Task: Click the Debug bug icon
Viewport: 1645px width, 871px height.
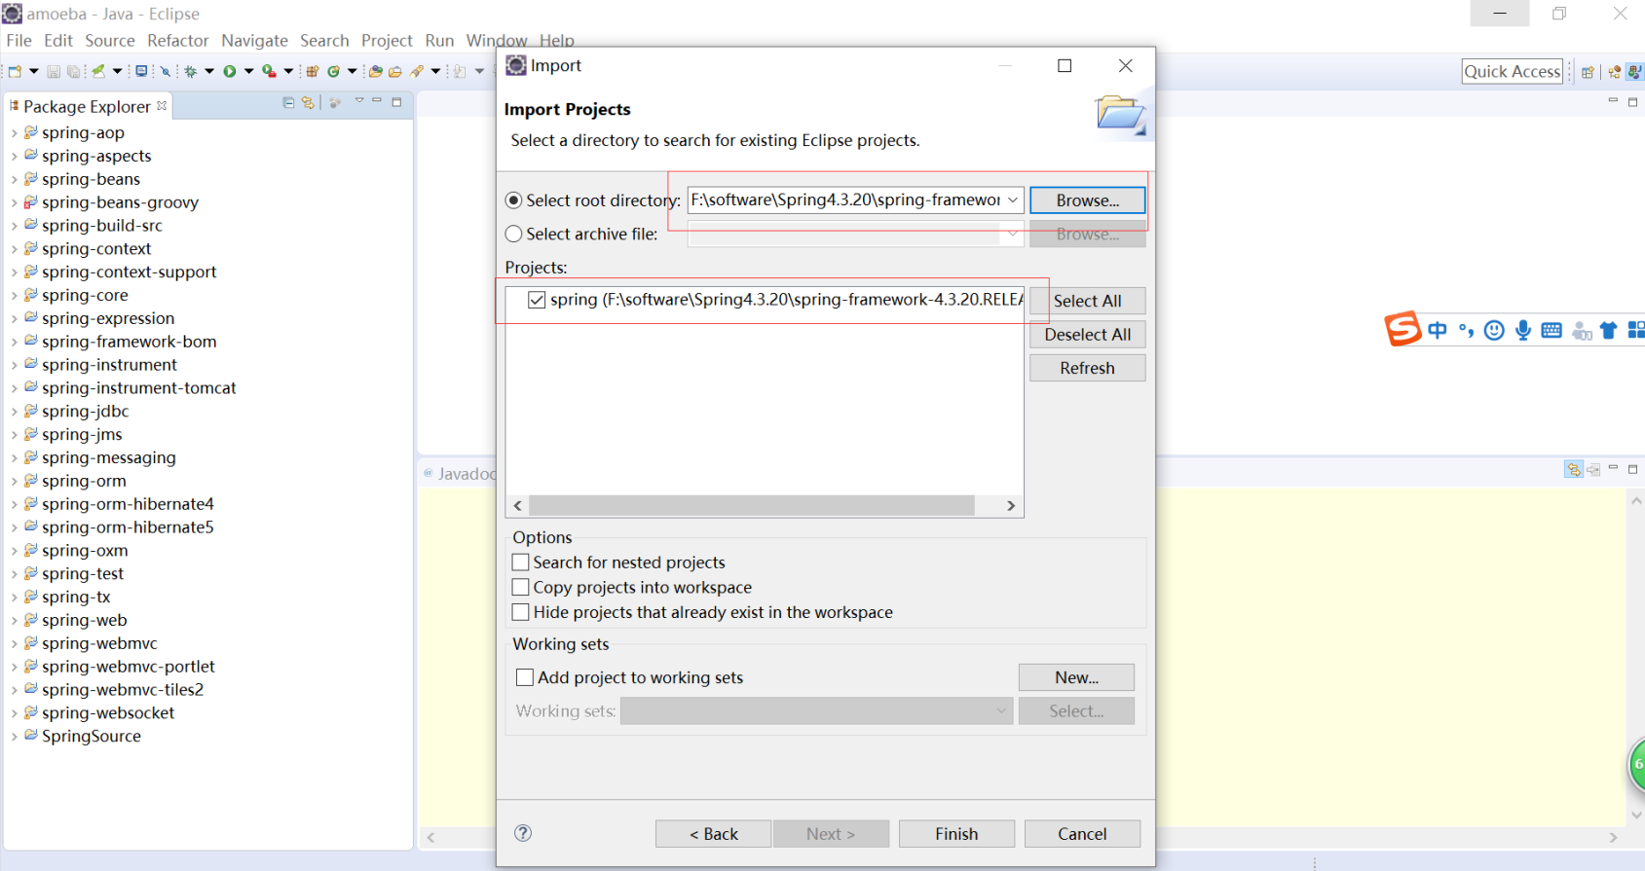Action: click(190, 71)
